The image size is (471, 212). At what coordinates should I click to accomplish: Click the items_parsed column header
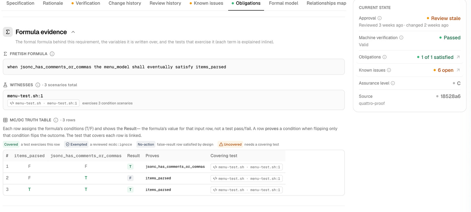tap(29, 156)
